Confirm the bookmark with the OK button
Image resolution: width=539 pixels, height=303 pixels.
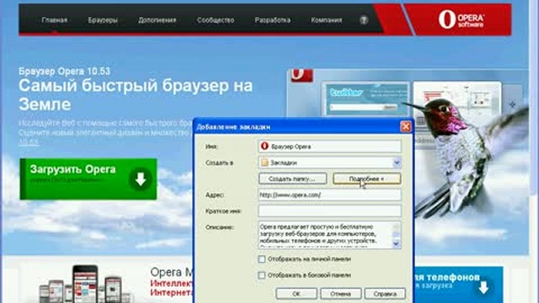click(x=296, y=294)
